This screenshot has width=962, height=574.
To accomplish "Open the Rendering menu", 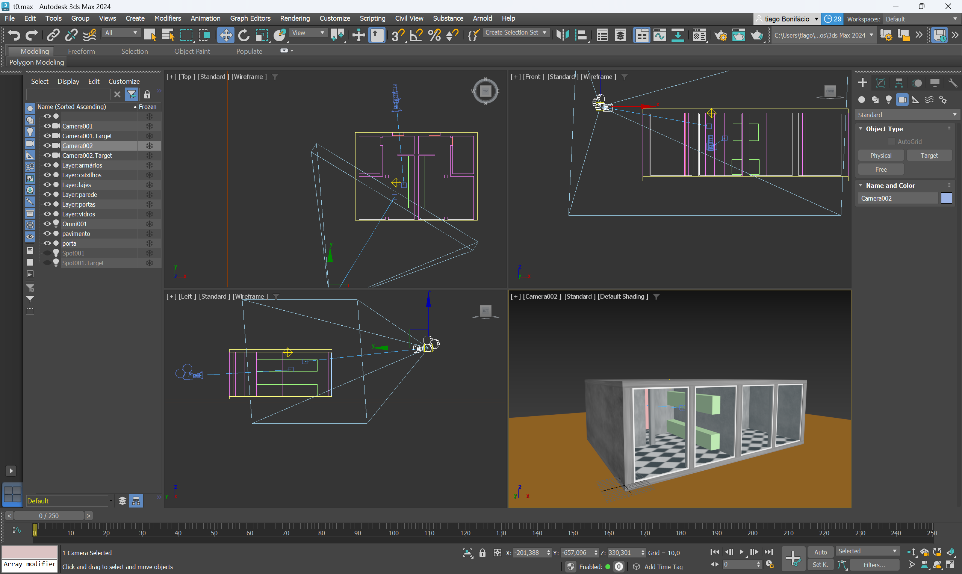I will pyautogui.click(x=295, y=18).
